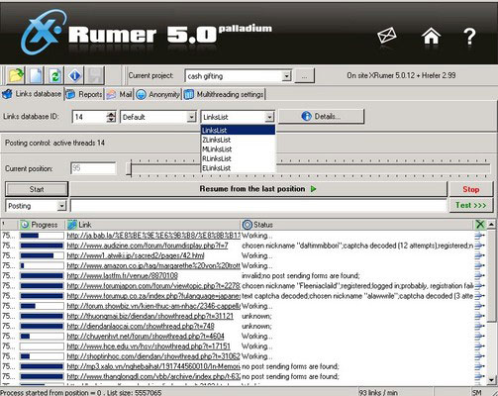Click the arrow icon on audizine.com row
The image size is (498, 396).
tap(479, 246)
